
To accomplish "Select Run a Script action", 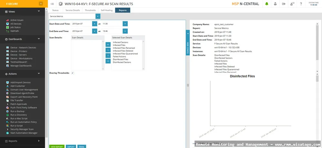I will [x=16, y=126].
